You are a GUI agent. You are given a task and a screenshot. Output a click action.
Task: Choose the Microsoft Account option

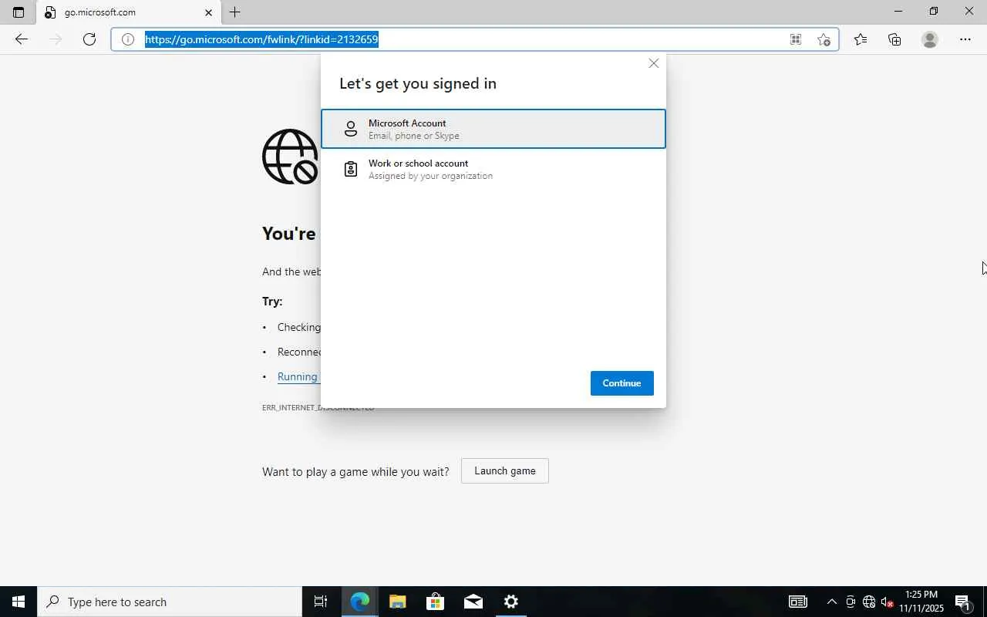pos(493,129)
